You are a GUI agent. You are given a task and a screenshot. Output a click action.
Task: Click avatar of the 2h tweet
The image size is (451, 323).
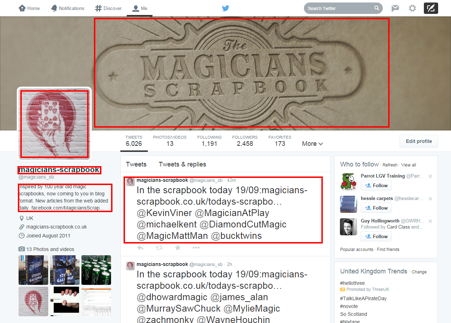click(130, 266)
